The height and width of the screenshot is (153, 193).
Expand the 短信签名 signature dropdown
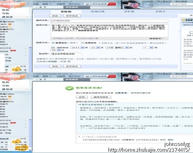(156, 38)
